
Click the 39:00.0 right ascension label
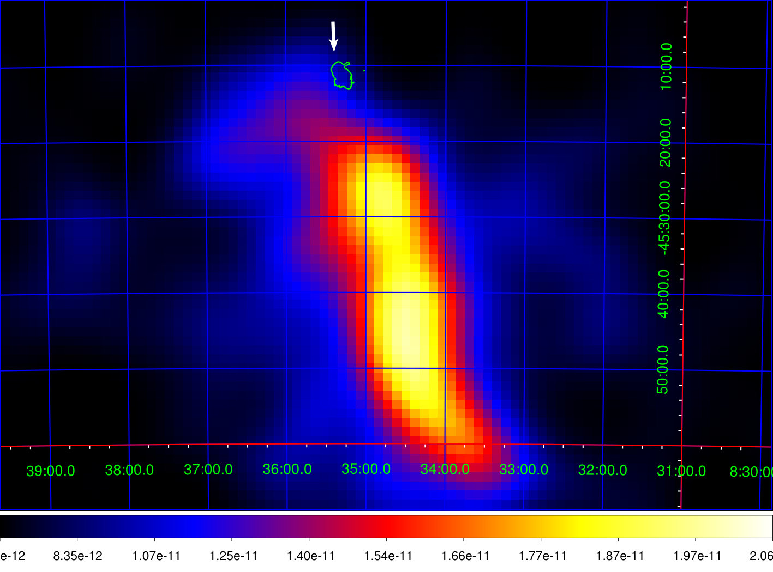coord(51,471)
